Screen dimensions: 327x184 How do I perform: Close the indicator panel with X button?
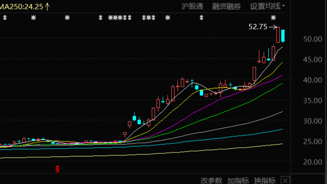pyautogui.click(x=285, y=180)
